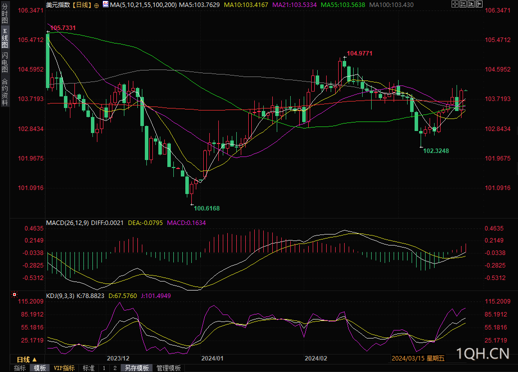Select the 标准 template
This screenshot has width=518, height=372.
click(88, 368)
